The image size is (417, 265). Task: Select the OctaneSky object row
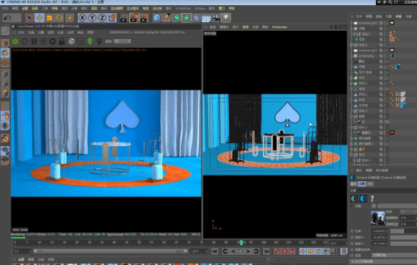point(366,56)
